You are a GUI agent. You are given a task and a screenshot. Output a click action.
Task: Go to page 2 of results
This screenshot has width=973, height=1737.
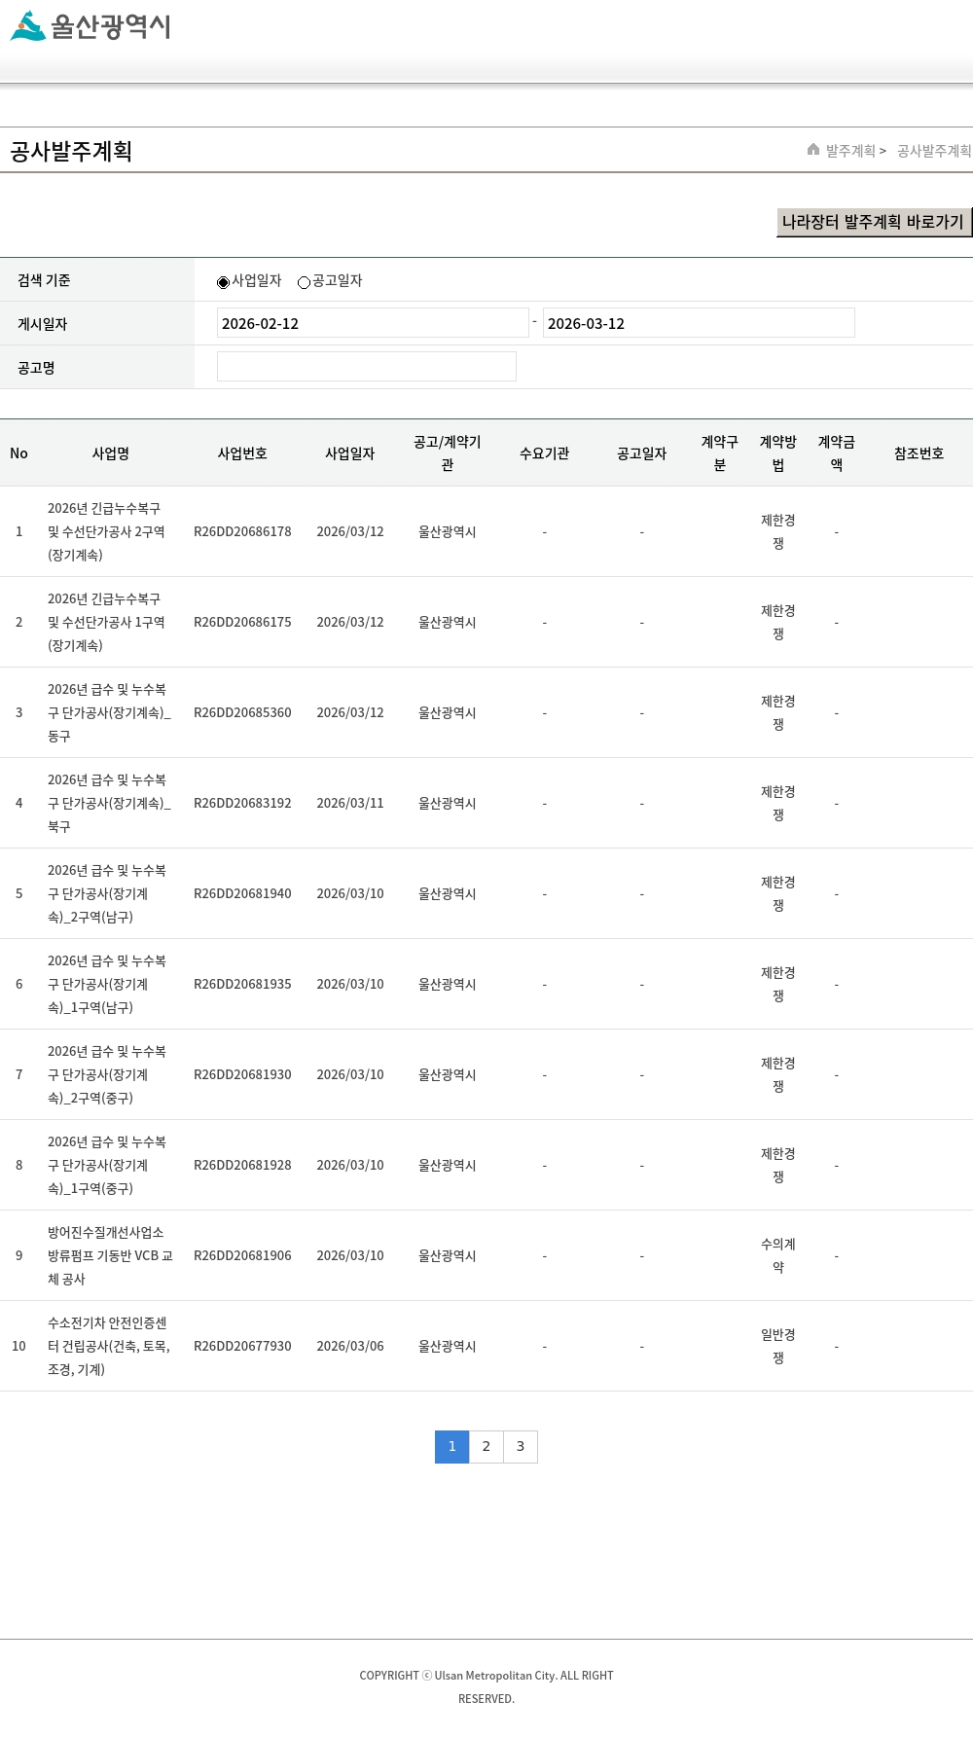pyautogui.click(x=486, y=1446)
